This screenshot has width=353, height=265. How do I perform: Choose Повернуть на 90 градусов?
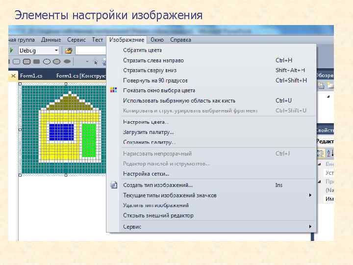tap(211, 80)
